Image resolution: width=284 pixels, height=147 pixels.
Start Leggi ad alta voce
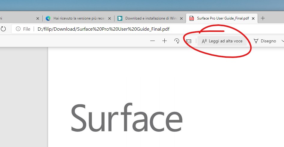click(x=222, y=41)
